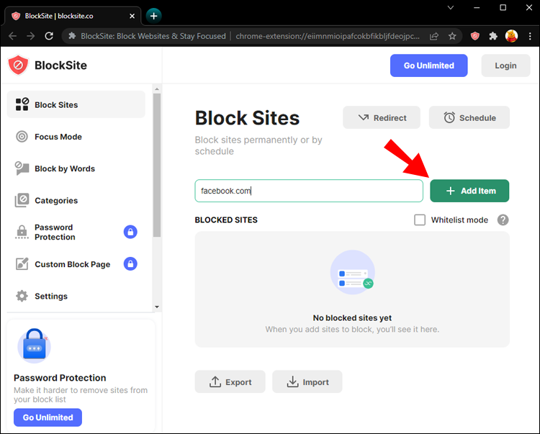Open the Chrome three-dot menu
This screenshot has width=540, height=434.
(x=530, y=36)
